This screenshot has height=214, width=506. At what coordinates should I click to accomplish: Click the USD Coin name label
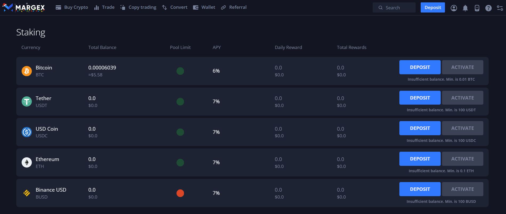pos(47,129)
